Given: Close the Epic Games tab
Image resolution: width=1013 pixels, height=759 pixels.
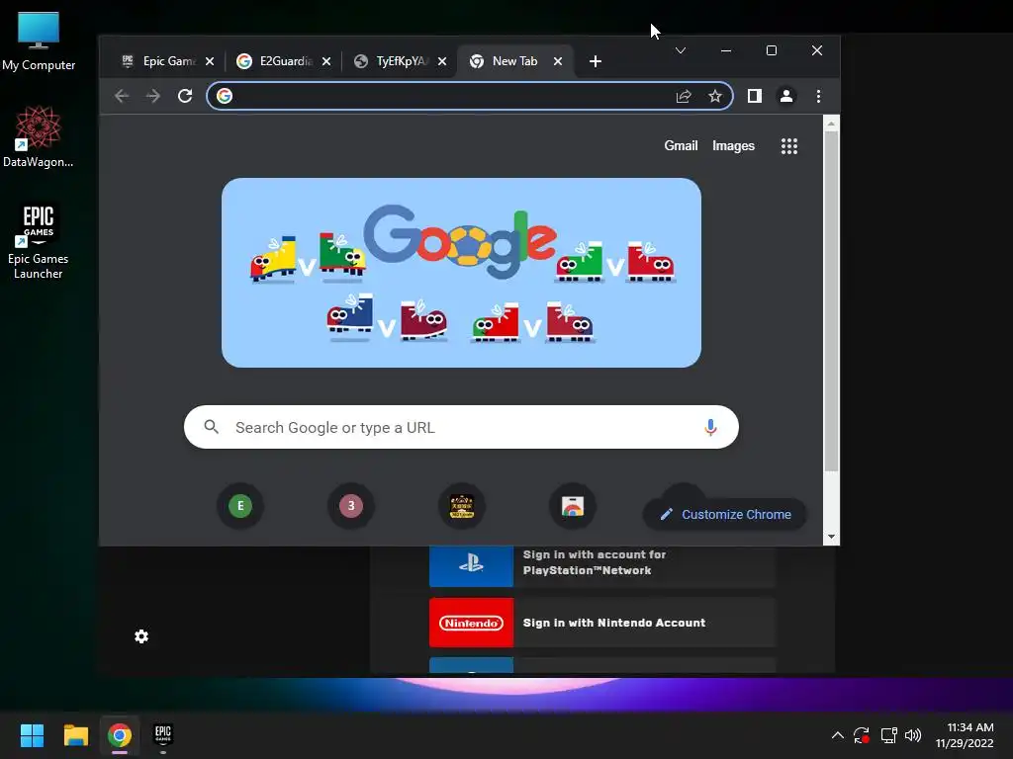Looking at the screenshot, I should tap(210, 61).
